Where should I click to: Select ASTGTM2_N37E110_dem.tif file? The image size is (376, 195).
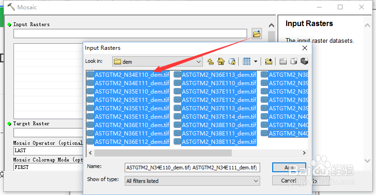(219, 83)
